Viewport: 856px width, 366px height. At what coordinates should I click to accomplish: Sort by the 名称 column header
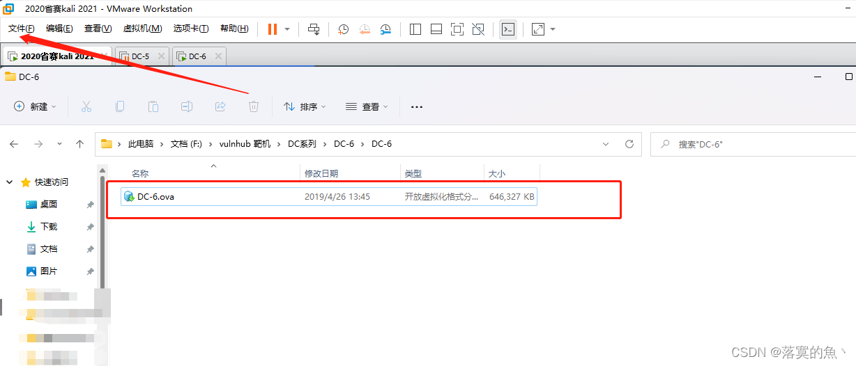click(x=140, y=174)
